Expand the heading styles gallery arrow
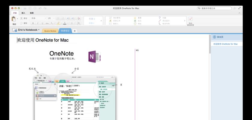 [101, 21]
